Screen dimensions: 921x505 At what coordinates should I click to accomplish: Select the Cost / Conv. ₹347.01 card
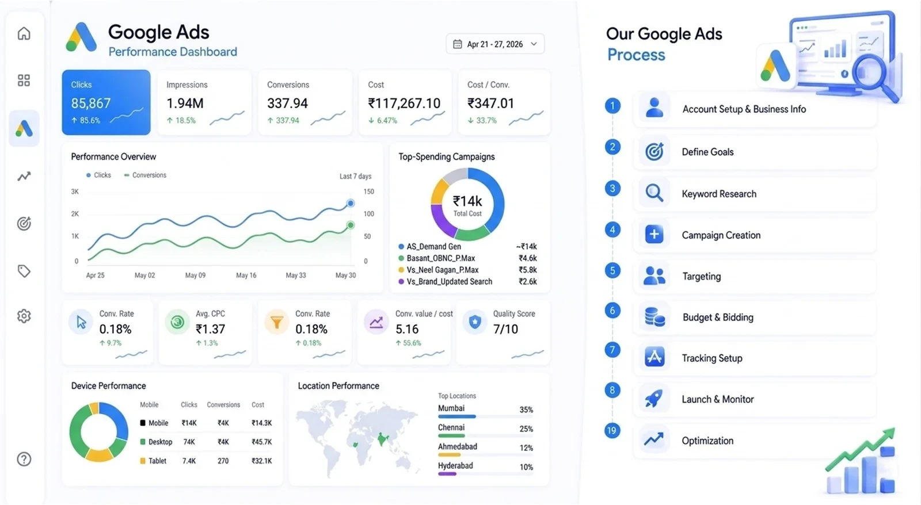(504, 102)
